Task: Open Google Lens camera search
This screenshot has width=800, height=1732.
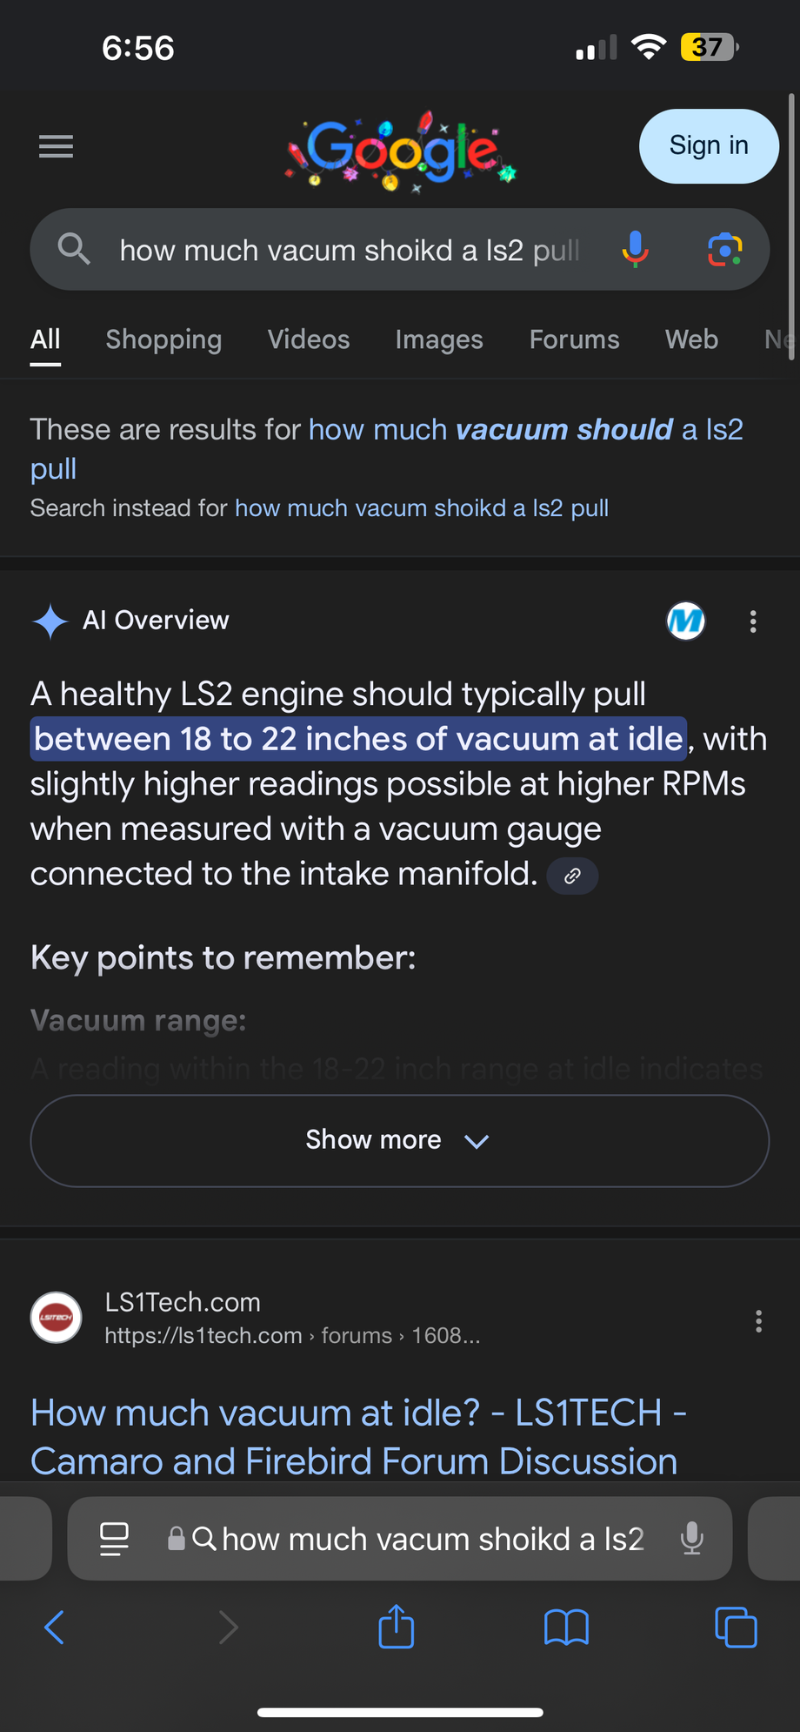Action: coord(724,250)
